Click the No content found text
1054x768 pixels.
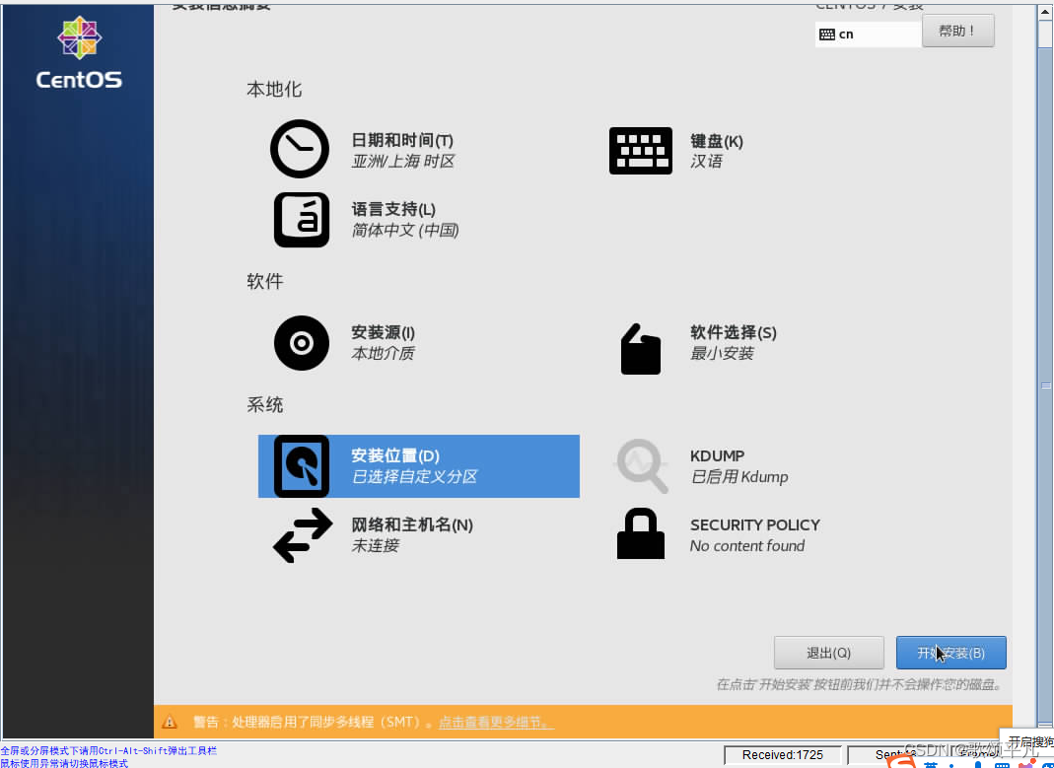tap(747, 545)
